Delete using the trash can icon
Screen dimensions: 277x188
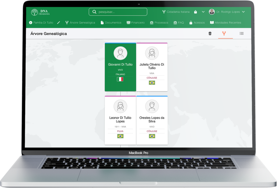tap(210, 33)
